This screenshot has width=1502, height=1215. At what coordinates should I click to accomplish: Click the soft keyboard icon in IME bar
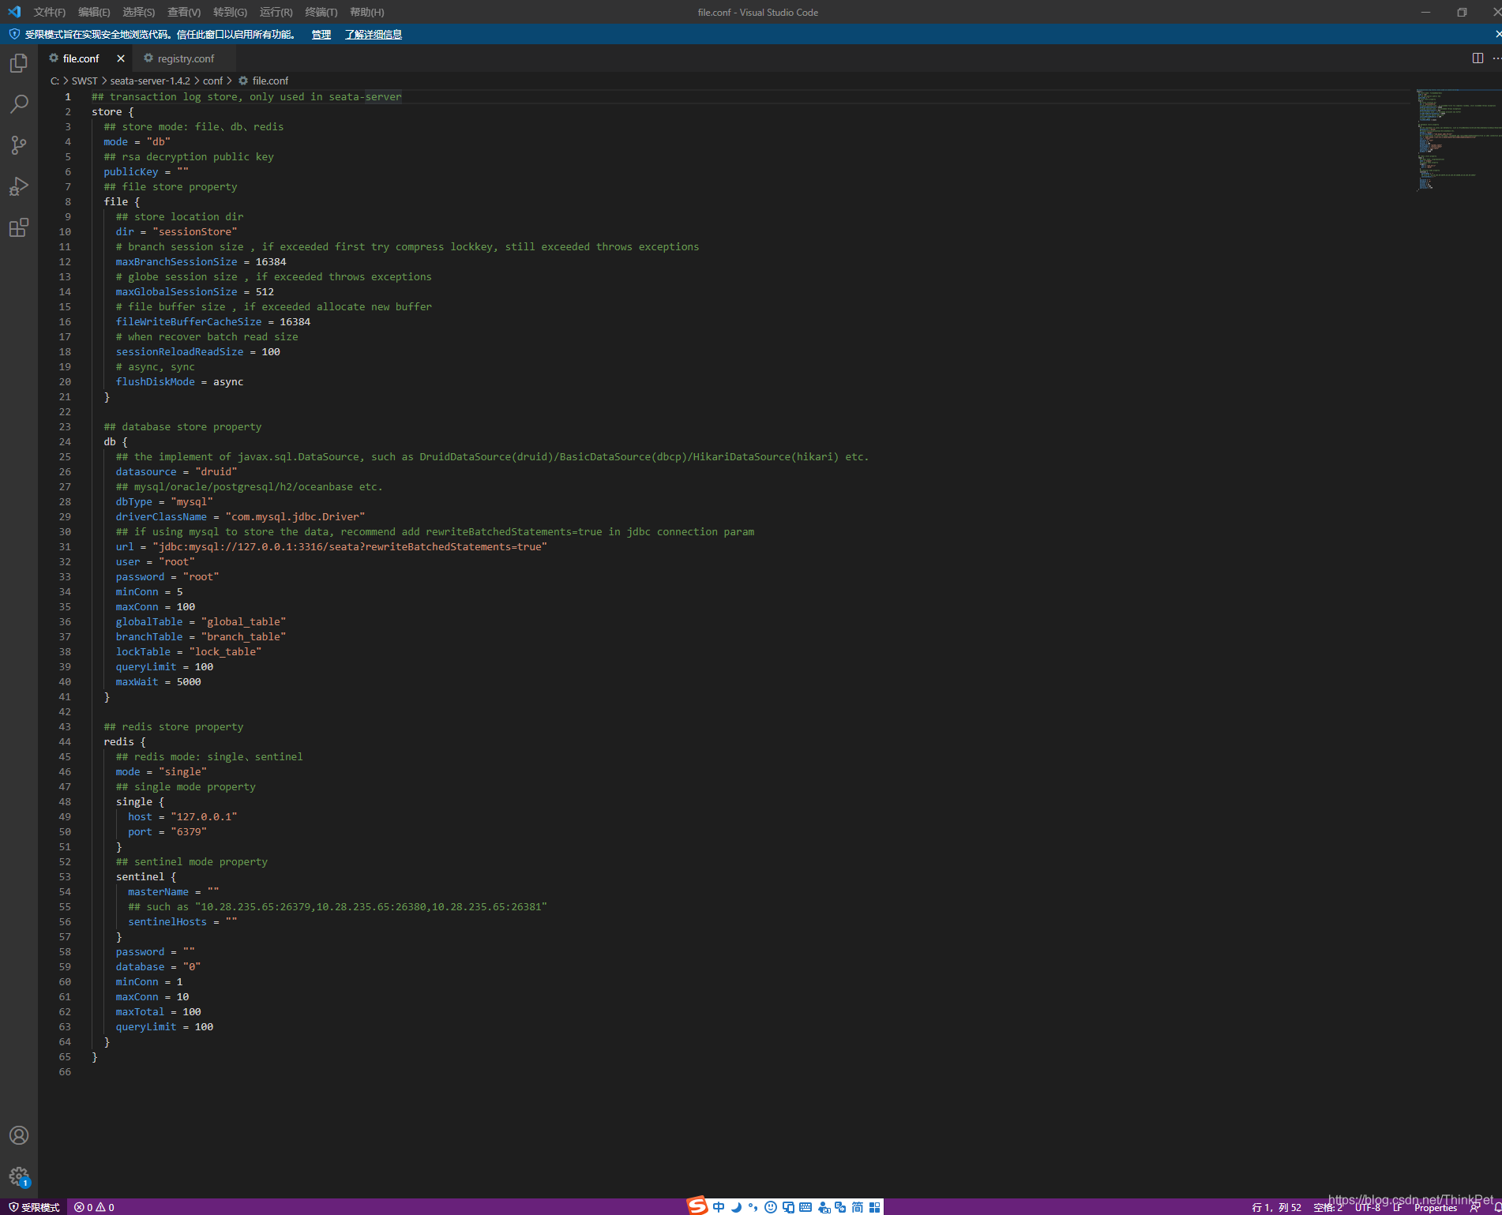805,1207
